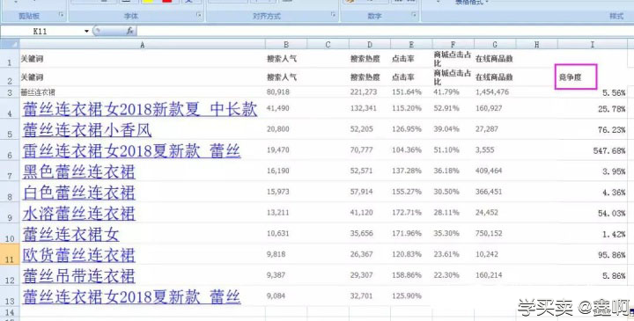Select 商城点击占比 header in row 2
Image resolution: width=634 pixels, height=321 pixels.
pyautogui.click(x=453, y=77)
